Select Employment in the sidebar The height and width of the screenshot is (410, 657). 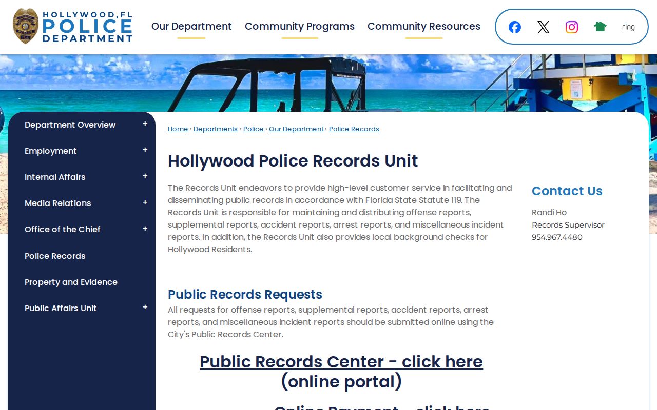[x=50, y=151]
